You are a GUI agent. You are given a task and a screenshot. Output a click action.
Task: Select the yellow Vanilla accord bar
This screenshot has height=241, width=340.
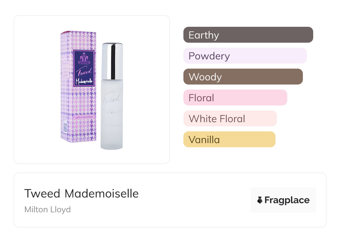pos(229,139)
